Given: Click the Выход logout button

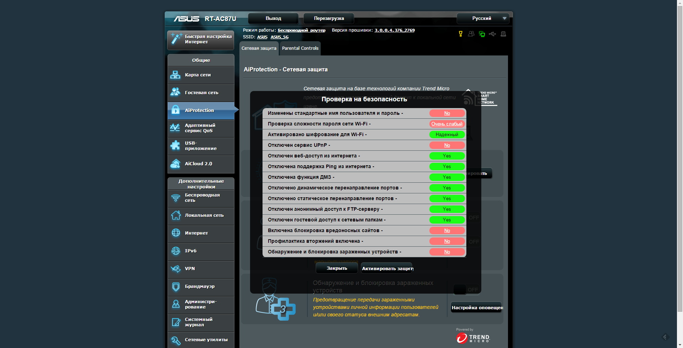Looking at the screenshot, I should (x=273, y=18).
